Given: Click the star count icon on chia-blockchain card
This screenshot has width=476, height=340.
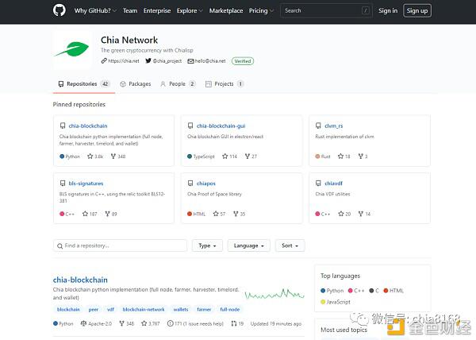Looking at the screenshot, I should [90, 156].
